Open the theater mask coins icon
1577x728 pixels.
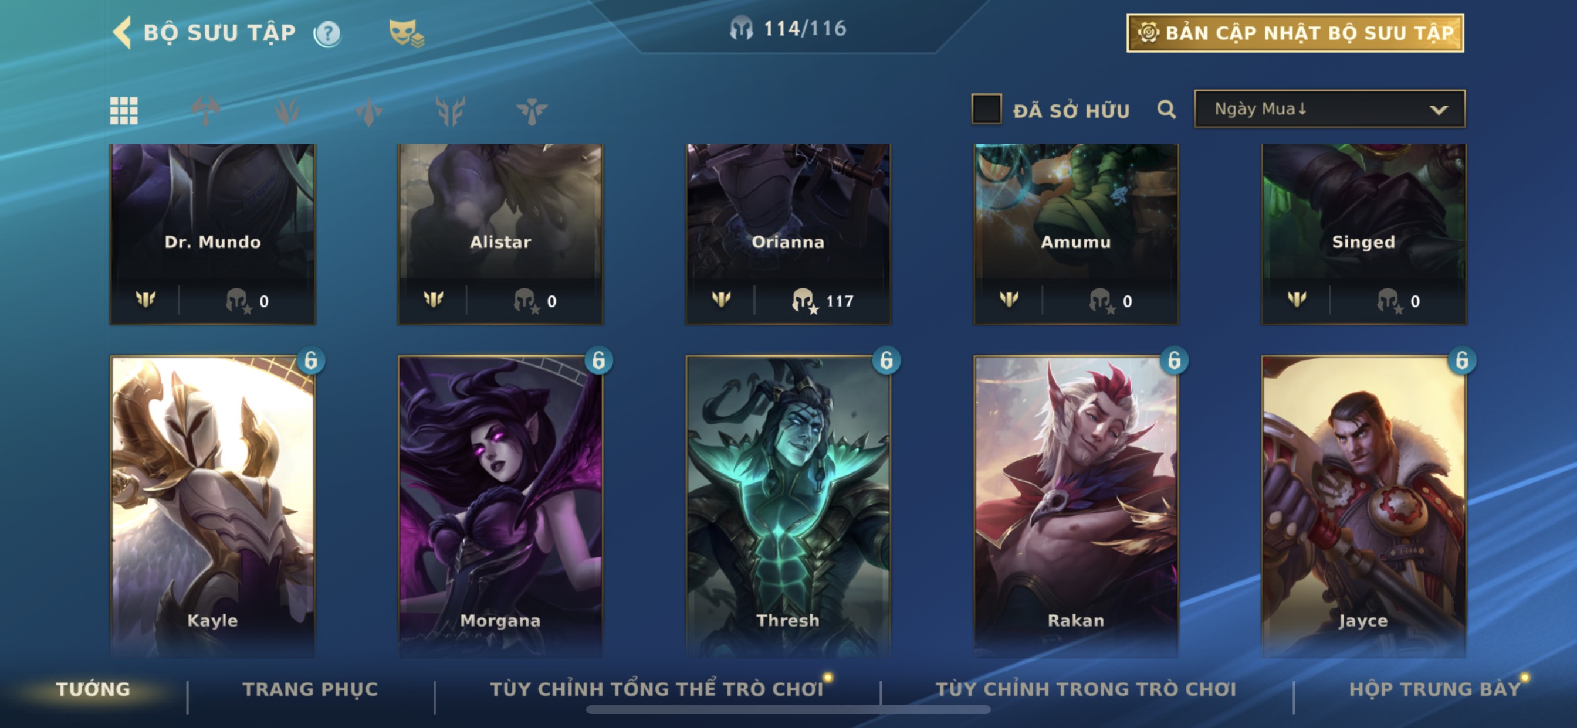pos(407,33)
